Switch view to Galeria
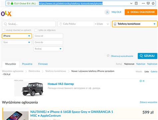Screen dimensions: 158x120 (154, 71)
